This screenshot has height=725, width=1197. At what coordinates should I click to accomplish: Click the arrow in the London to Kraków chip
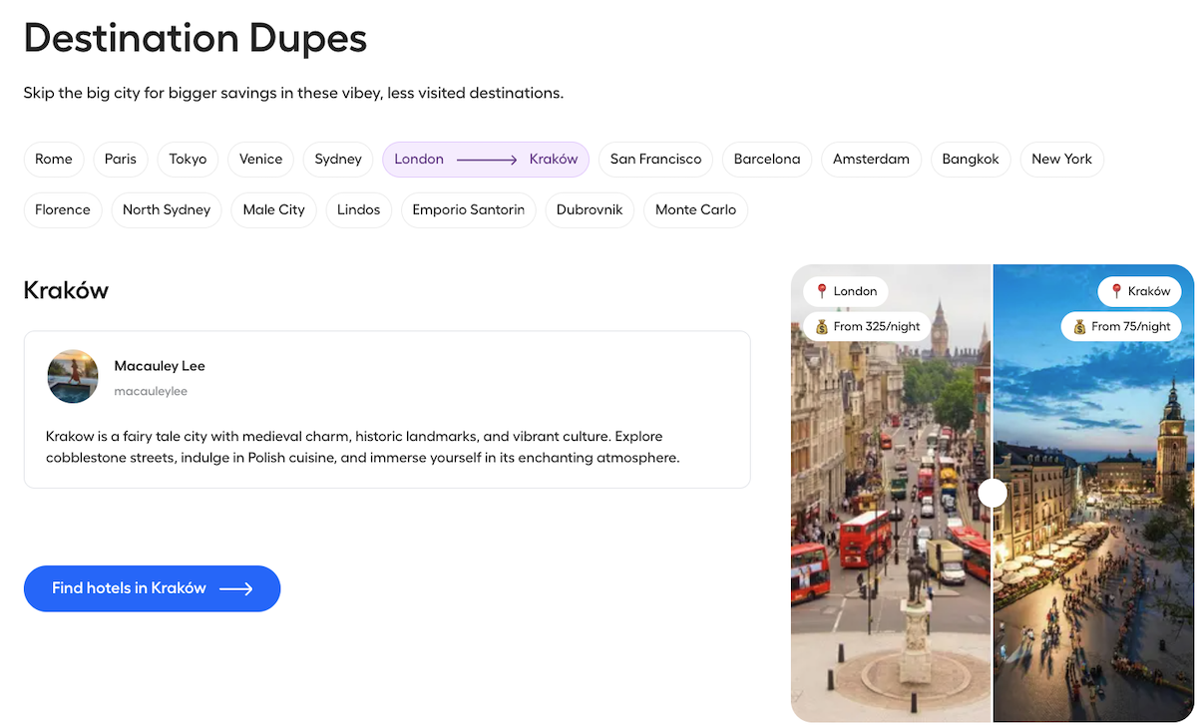(487, 160)
